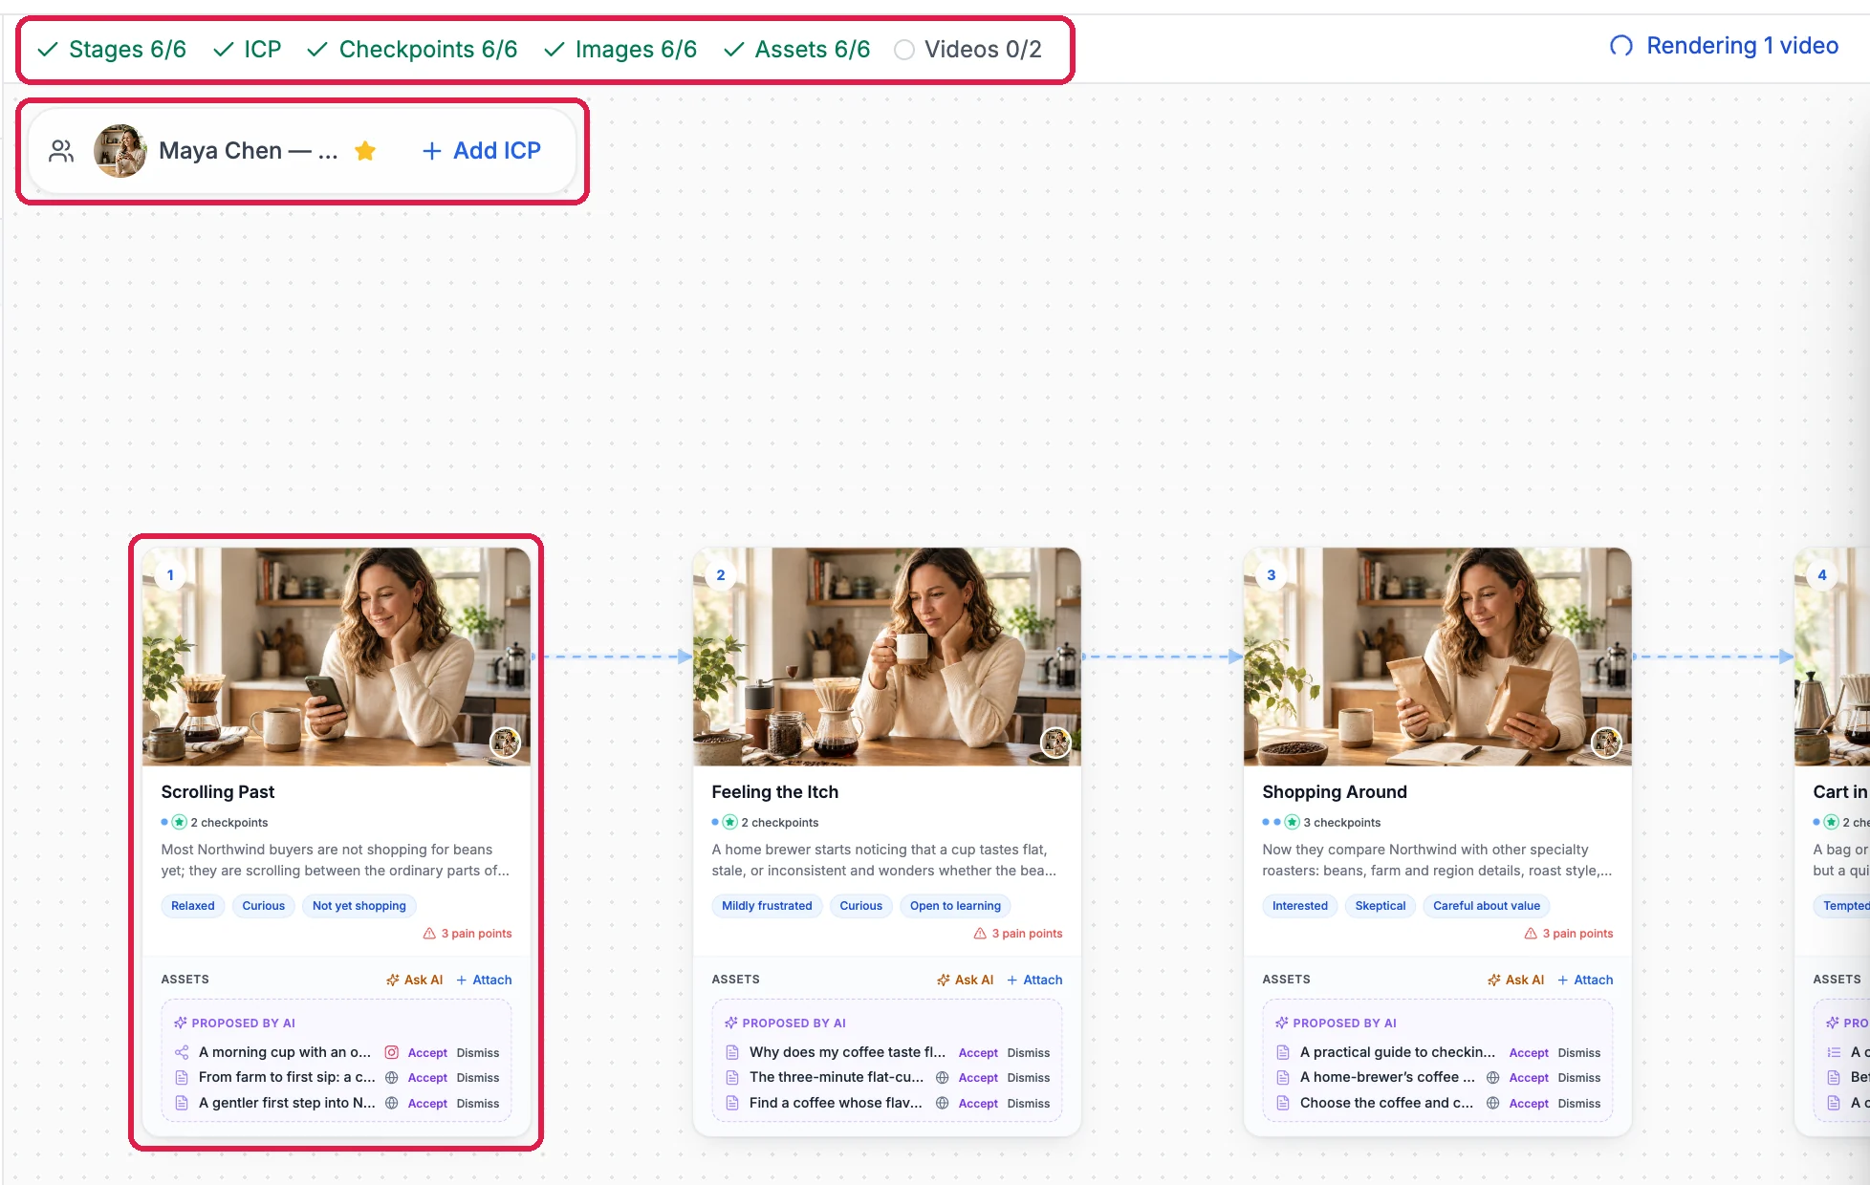Click the Videos 0/2 empty circle indicator
The image size is (1870, 1185).
904,50
